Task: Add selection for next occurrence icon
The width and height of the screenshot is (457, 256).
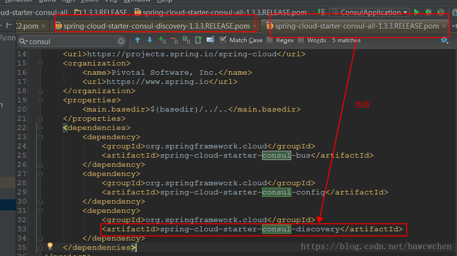Action: tap(162, 40)
